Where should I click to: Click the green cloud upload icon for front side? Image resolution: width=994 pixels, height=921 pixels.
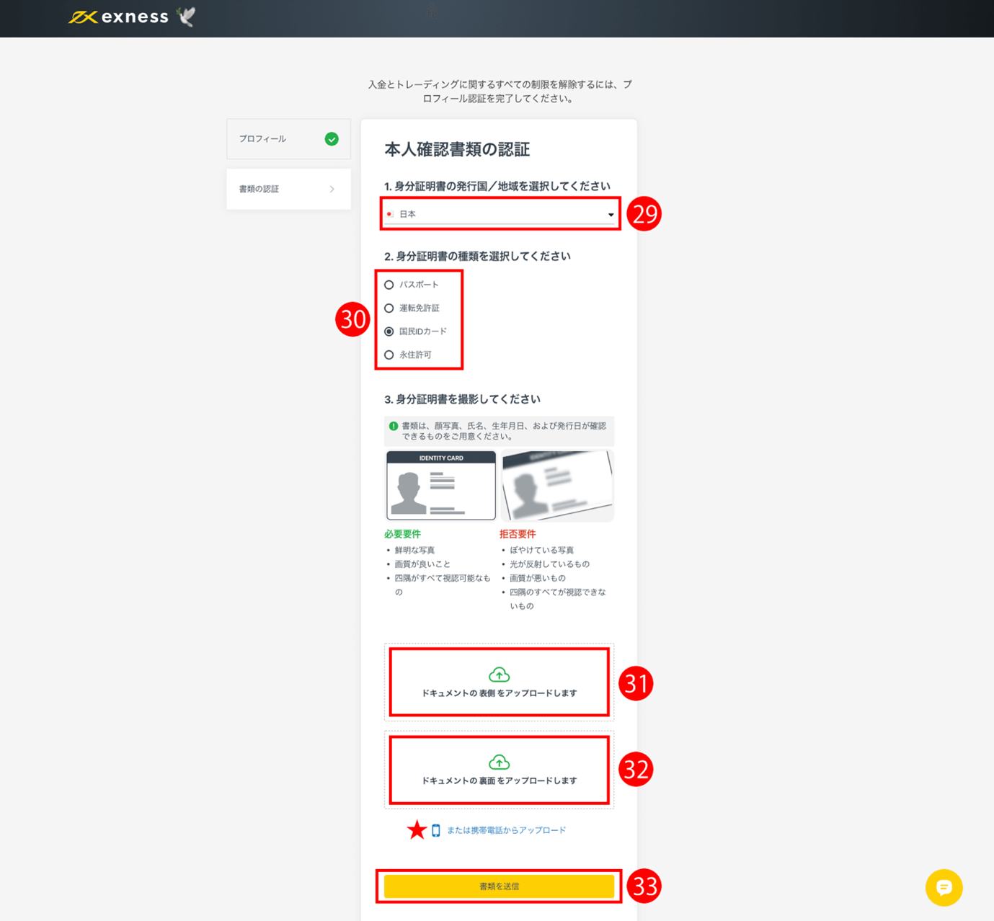point(499,675)
